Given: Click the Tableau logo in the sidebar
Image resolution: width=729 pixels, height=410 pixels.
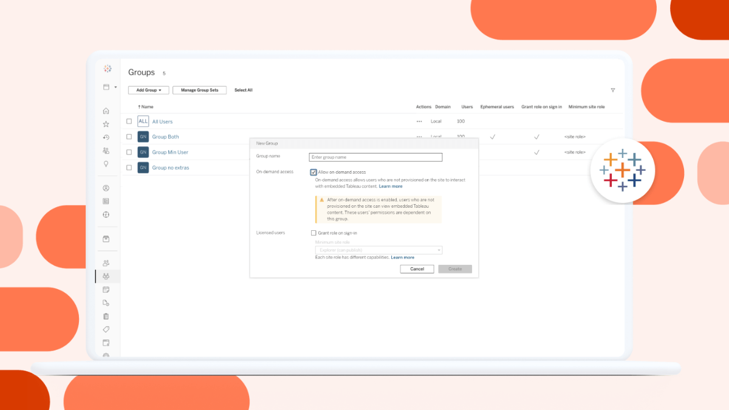Looking at the screenshot, I should (108, 69).
